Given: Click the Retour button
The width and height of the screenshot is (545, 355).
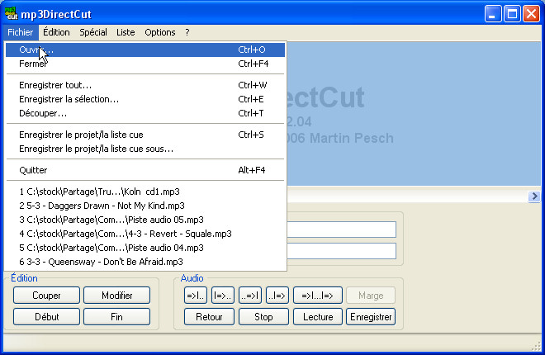Looking at the screenshot, I should 209,317.
